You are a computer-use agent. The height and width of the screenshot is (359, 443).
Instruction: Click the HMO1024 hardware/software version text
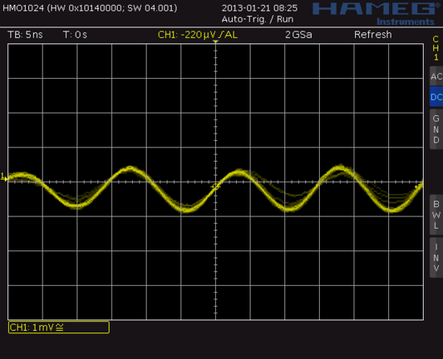tap(90, 8)
